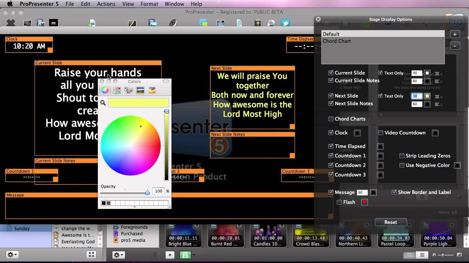This screenshot has height=263, width=469.
Task: Enable Use Negative Color checkbox
Action: click(402, 165)
